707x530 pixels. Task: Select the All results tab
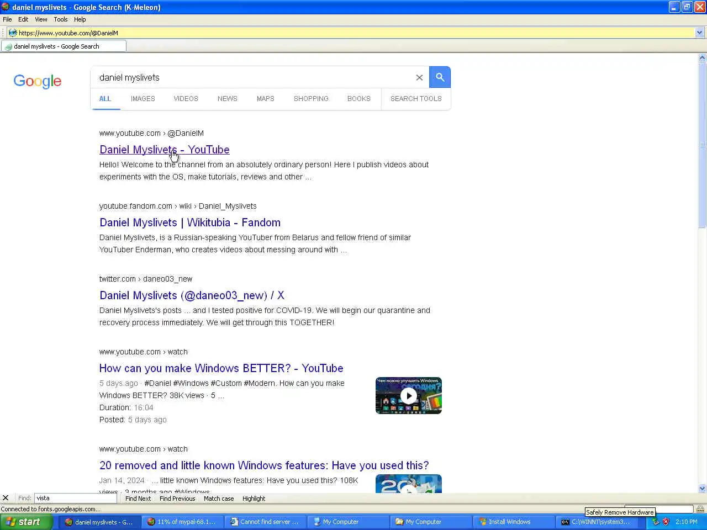pyautogui.click(x=105, y=99)
